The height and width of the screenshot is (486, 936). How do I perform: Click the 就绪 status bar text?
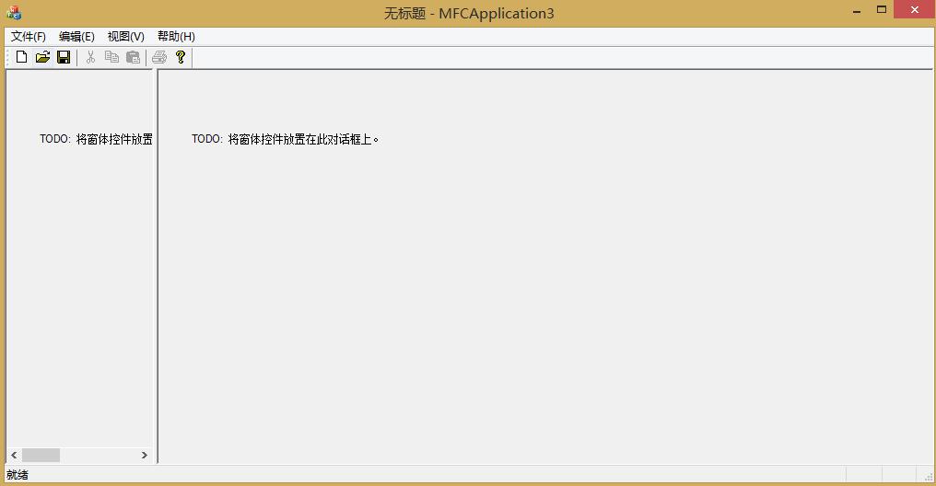[x=18, y=475]
